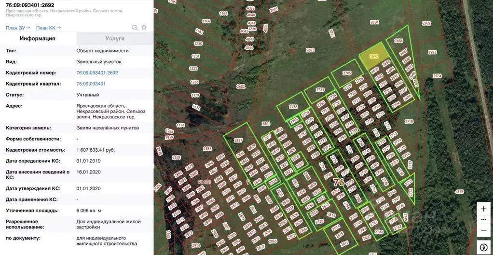Click map parcel label 1231
The image size is (493, 255).
tap(195, 57)
